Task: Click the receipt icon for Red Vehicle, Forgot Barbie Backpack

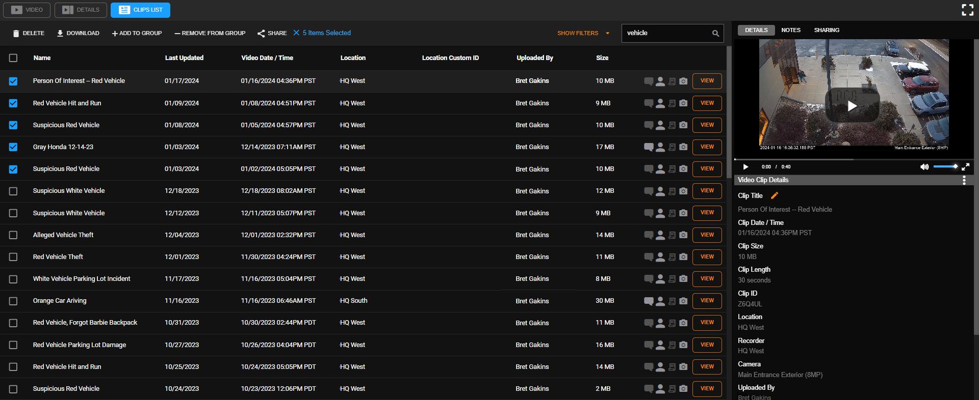Action: click(672, 323)
